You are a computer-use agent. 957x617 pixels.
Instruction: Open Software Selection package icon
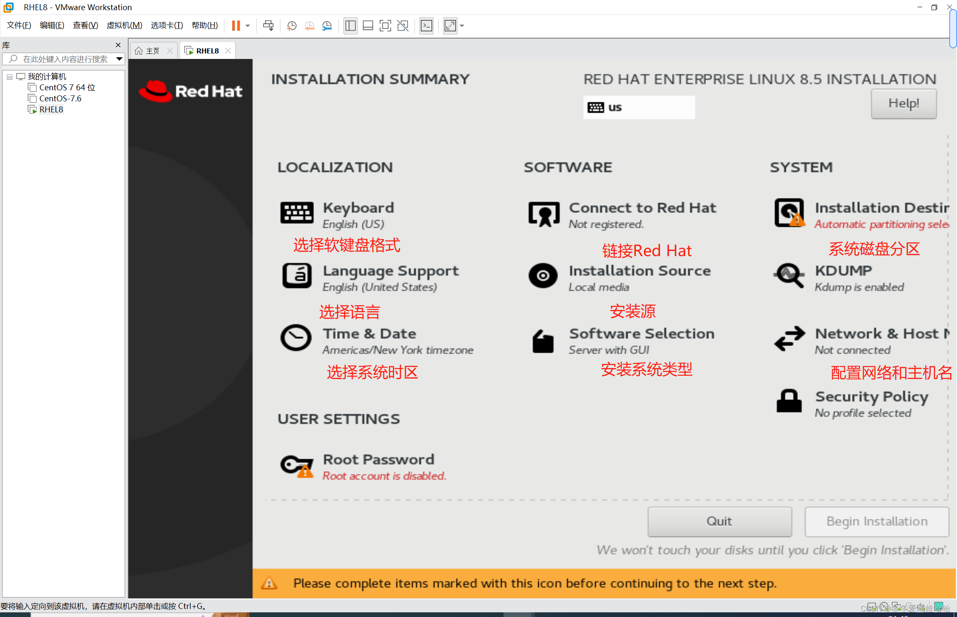543,341
